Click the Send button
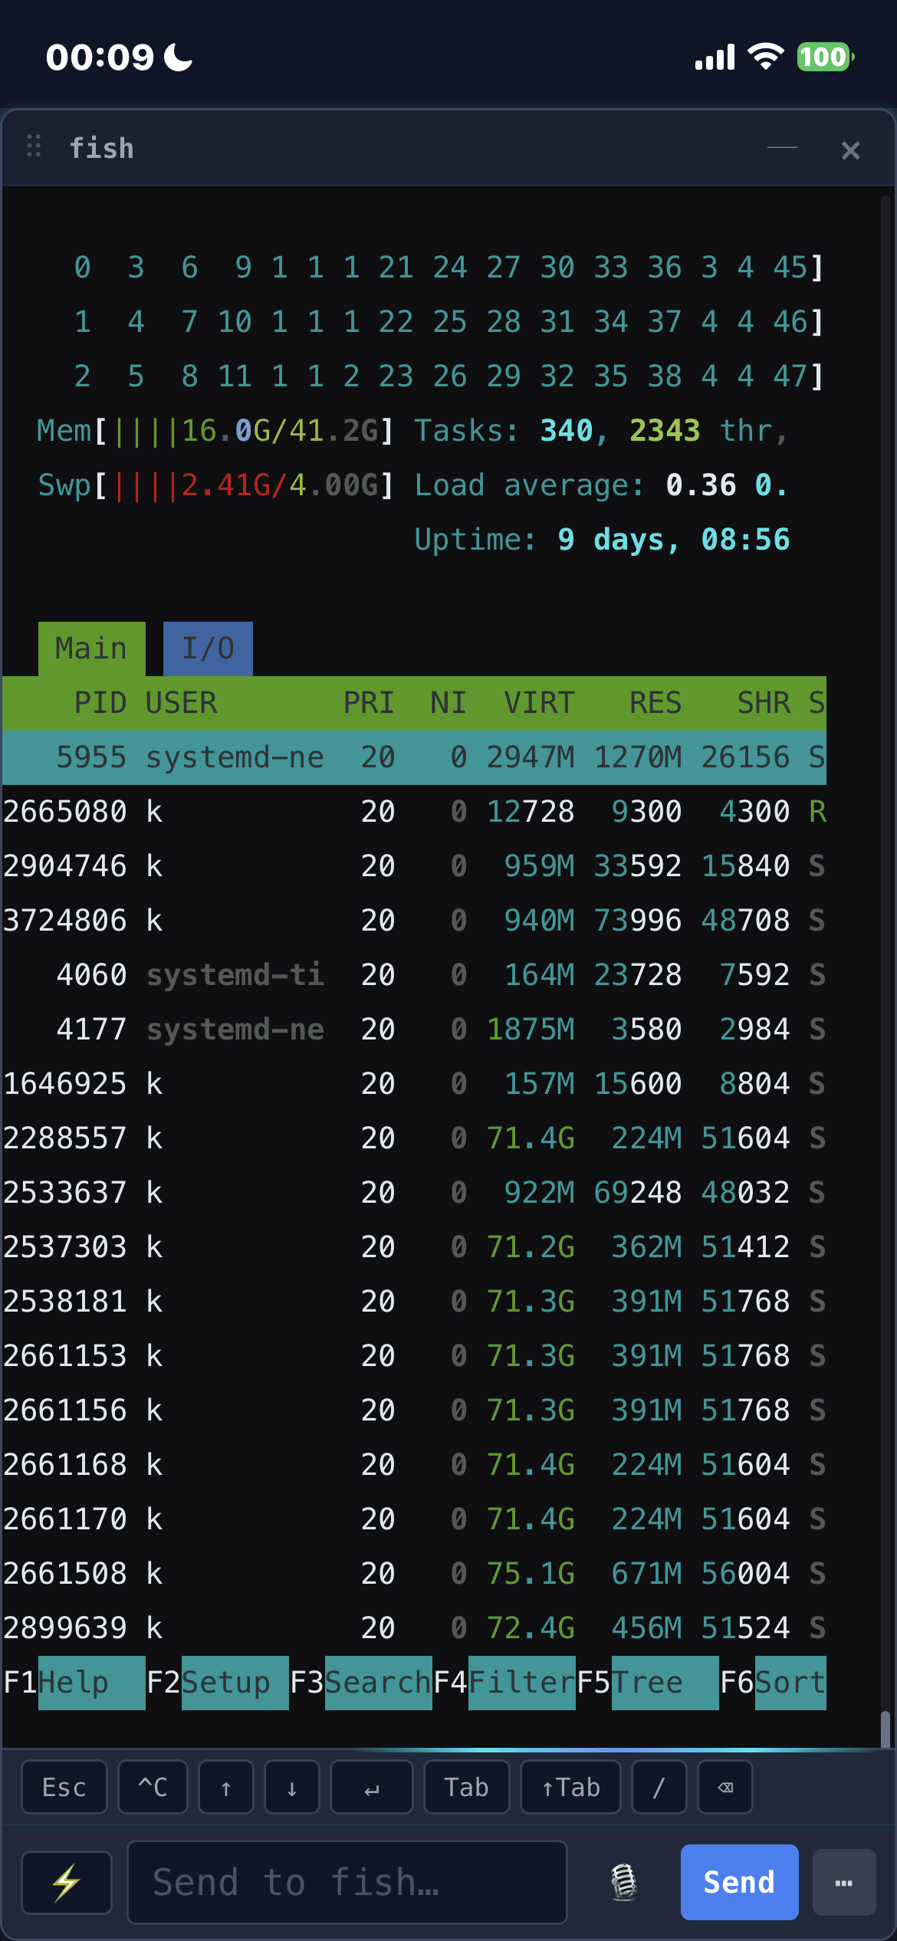The image size is (897, 1941). click(x=739, y=1882)
